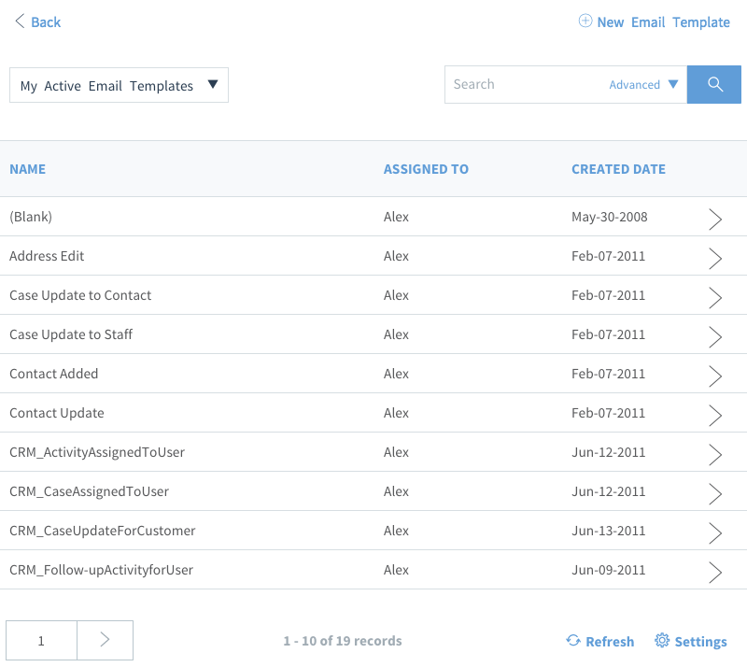This screenshot has height=667, width=747.
Task: Go to next page of records
Action: click(x=105, y=640)
